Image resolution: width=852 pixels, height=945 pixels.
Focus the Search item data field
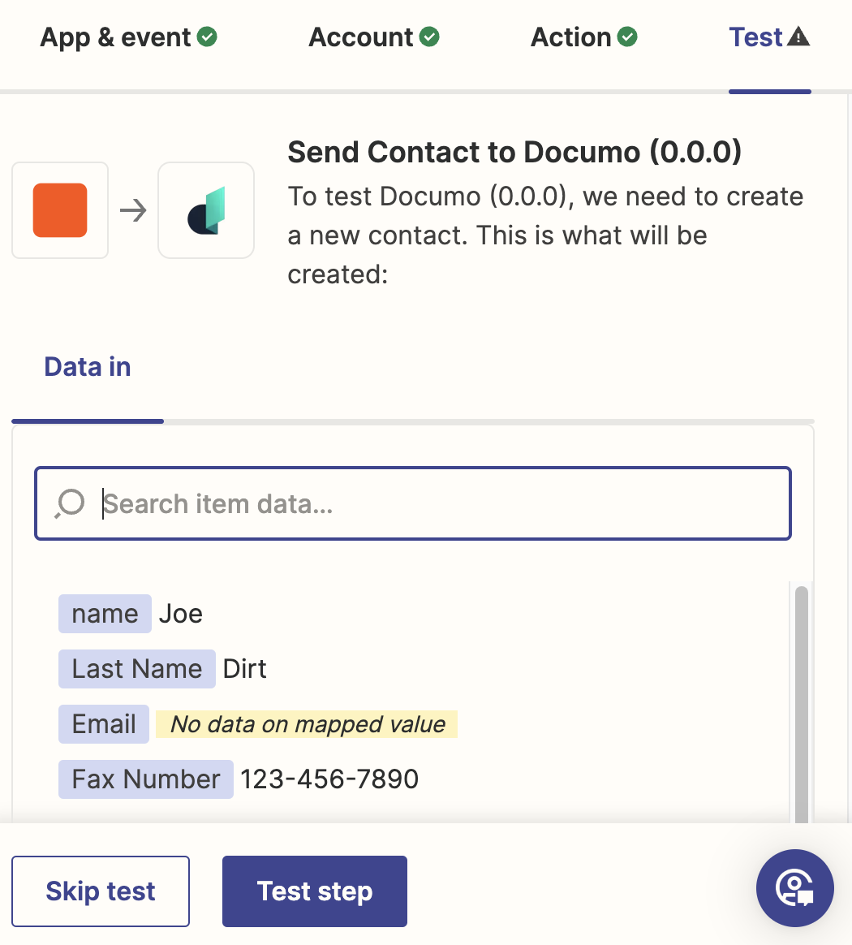click(x=413, y=503)
